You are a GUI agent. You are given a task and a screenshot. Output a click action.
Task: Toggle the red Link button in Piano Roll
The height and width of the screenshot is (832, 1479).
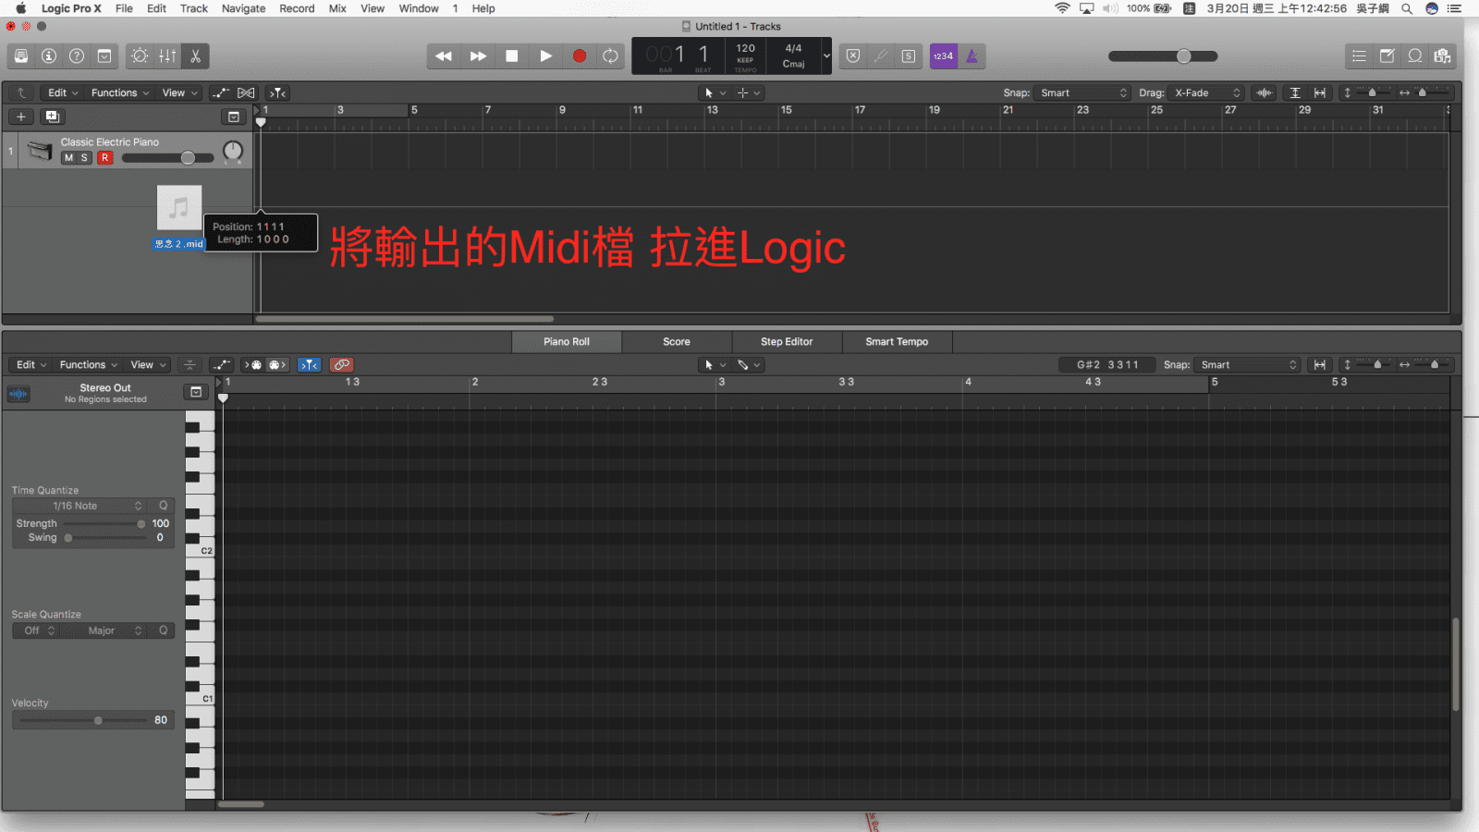pyautogui.click(x=342, y=365)
